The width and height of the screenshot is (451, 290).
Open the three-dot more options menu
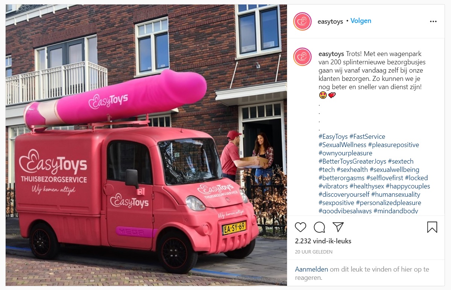click(433, 21)
